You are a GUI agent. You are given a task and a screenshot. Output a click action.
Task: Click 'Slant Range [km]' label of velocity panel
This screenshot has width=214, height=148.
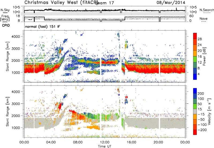(7, 112)
